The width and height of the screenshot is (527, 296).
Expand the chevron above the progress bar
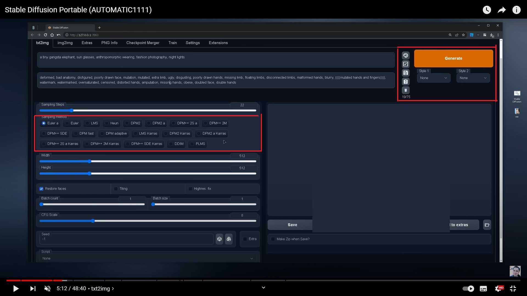(x=263, y=288)
